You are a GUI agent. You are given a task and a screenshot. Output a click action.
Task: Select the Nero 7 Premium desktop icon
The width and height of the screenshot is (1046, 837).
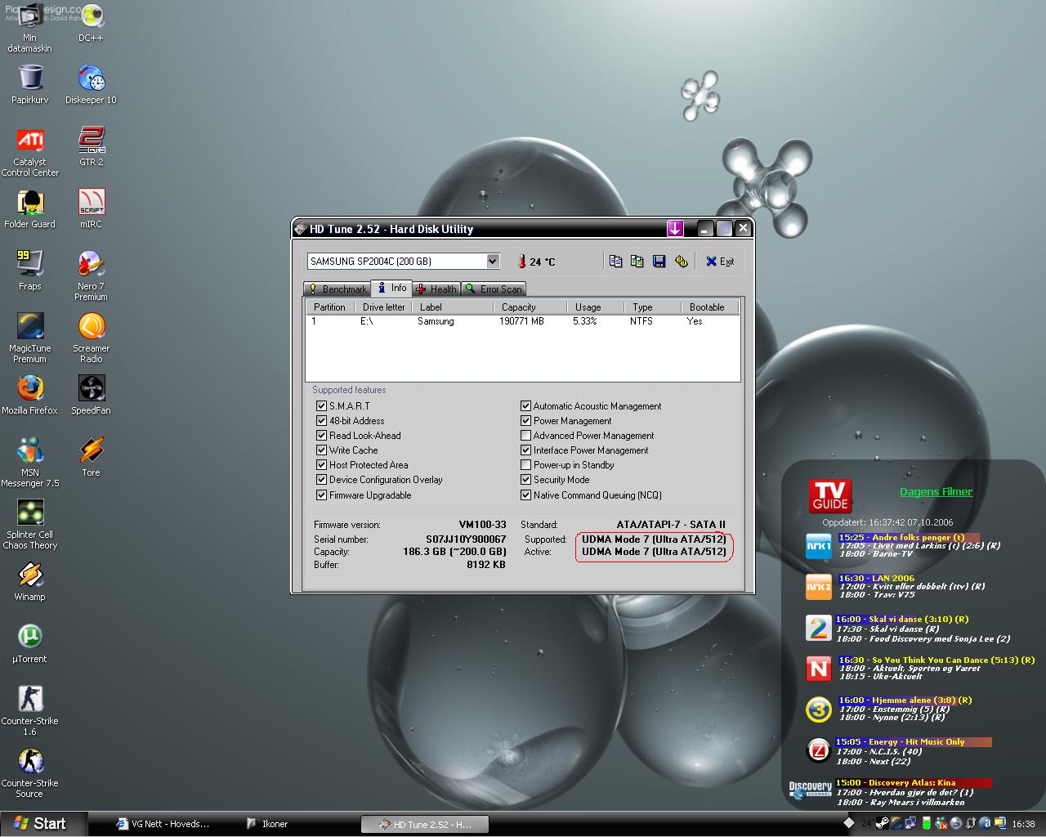(x=91, y=276)
